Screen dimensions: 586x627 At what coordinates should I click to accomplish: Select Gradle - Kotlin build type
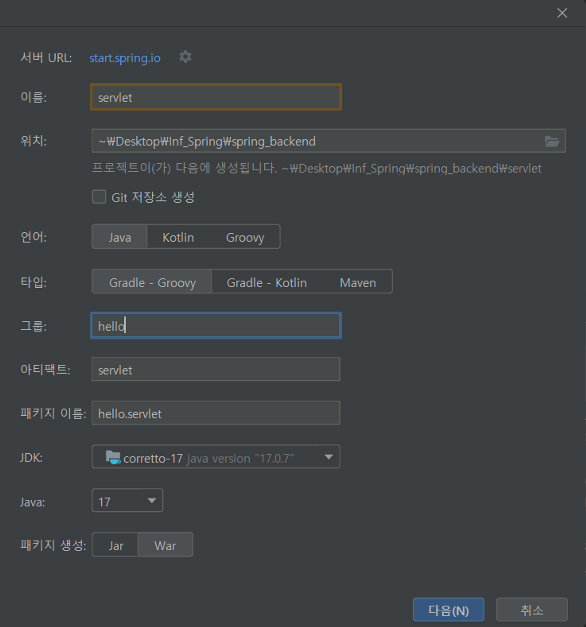coord(267,282)
